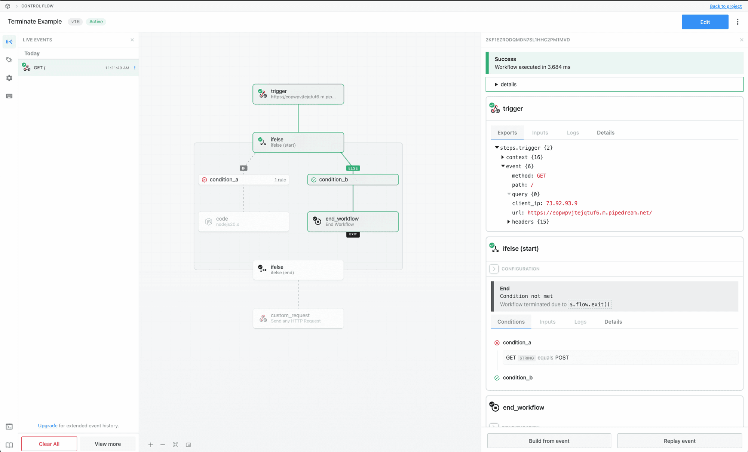Open GET event options menu
The height and width of the screenshot is (452, 748).
coord(135,68)
